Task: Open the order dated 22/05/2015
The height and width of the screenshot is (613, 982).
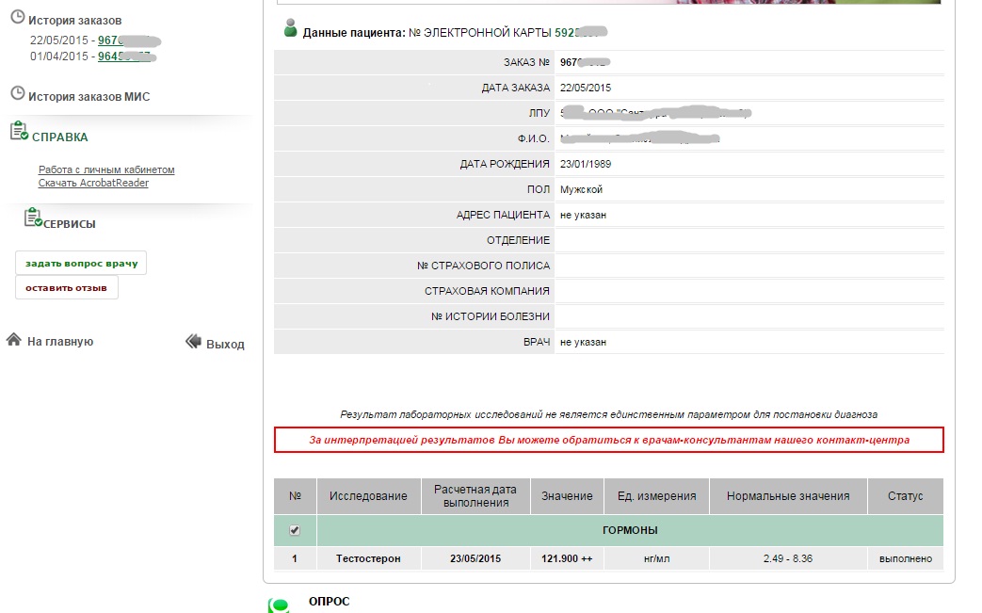Action: click(127, 41)
